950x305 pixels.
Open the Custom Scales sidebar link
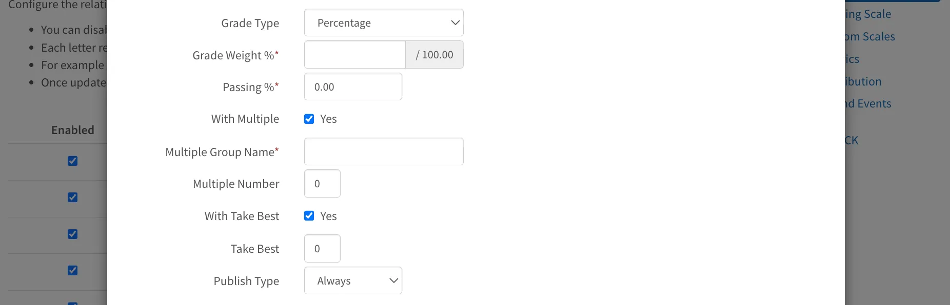(870, 36)
